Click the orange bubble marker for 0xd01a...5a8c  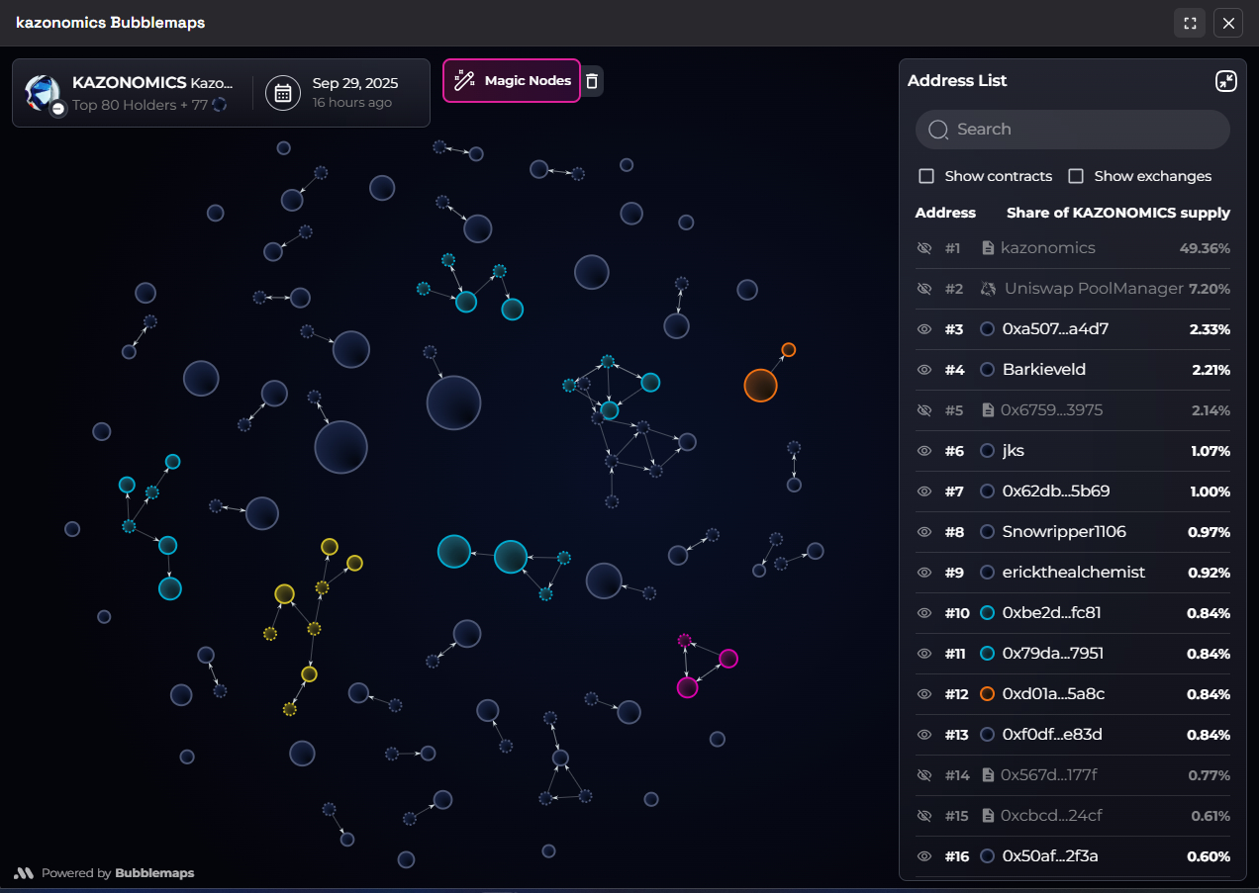pos(987,694)
